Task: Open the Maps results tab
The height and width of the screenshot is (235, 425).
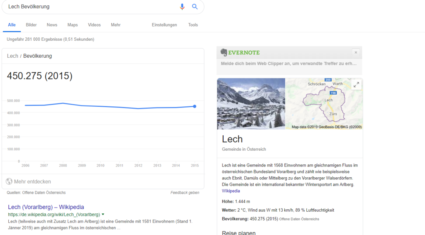Action: tap(73, 25)
